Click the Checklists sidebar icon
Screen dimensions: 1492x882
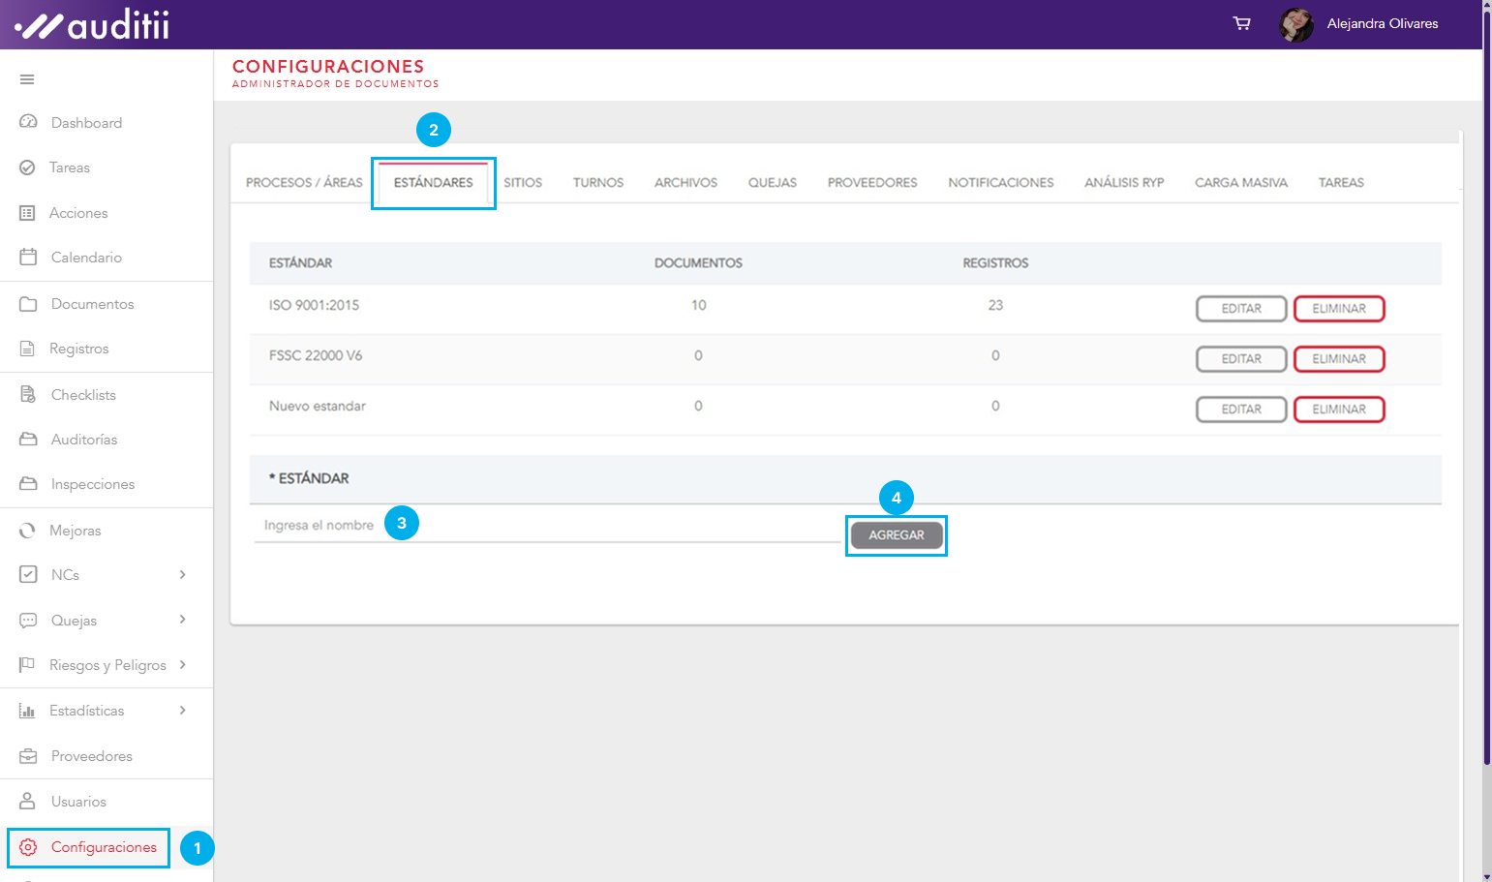[28, 395]
